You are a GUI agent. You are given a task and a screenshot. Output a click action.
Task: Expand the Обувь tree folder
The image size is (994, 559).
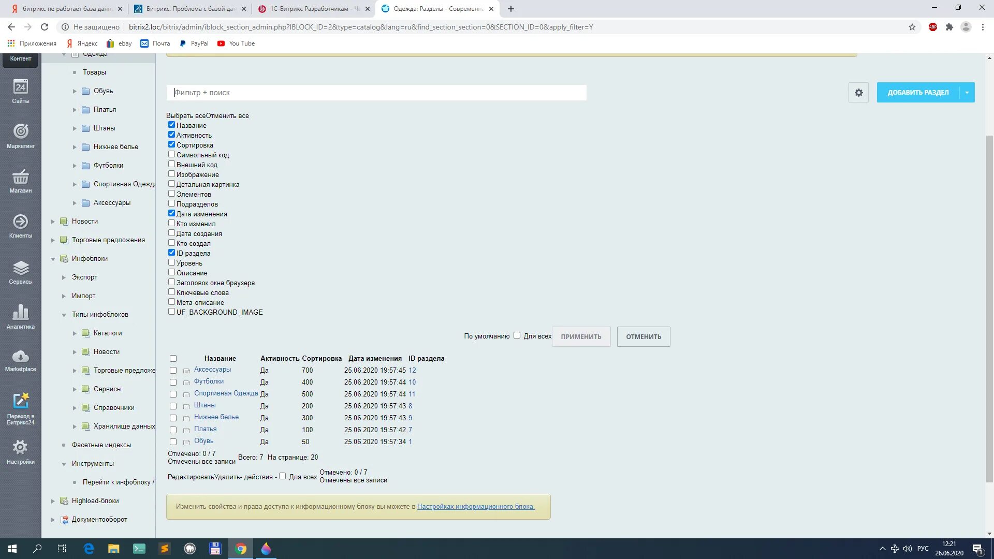[x=75, y=91]
